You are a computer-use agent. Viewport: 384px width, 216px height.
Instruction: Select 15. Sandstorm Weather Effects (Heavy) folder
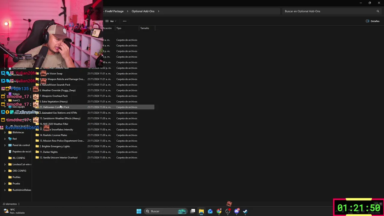(60, 118)
